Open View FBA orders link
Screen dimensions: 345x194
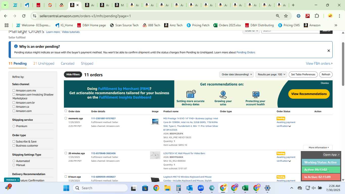(x=319, y=63)
